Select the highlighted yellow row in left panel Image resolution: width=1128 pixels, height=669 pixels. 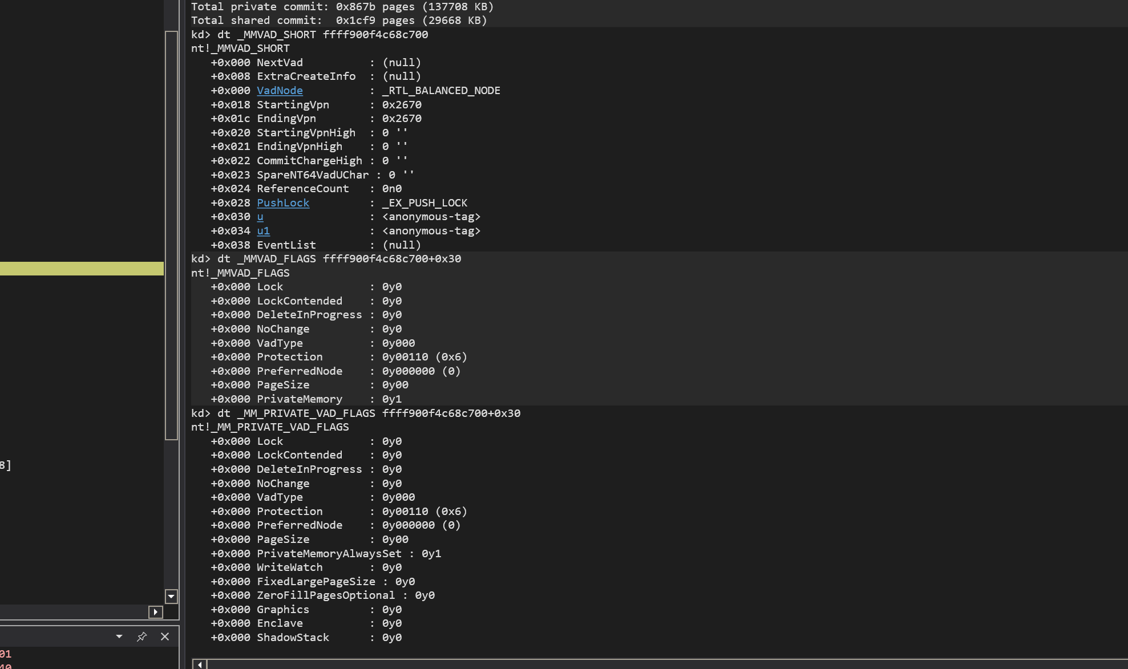click(82, 269)
